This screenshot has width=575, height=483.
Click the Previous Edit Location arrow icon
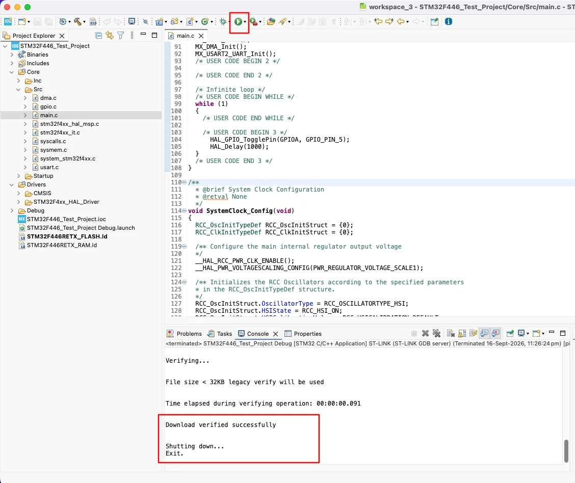[x=378, y=21]
